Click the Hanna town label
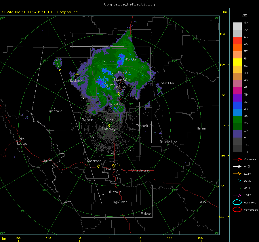Screen dimensions: 259x242 [201, 128]
